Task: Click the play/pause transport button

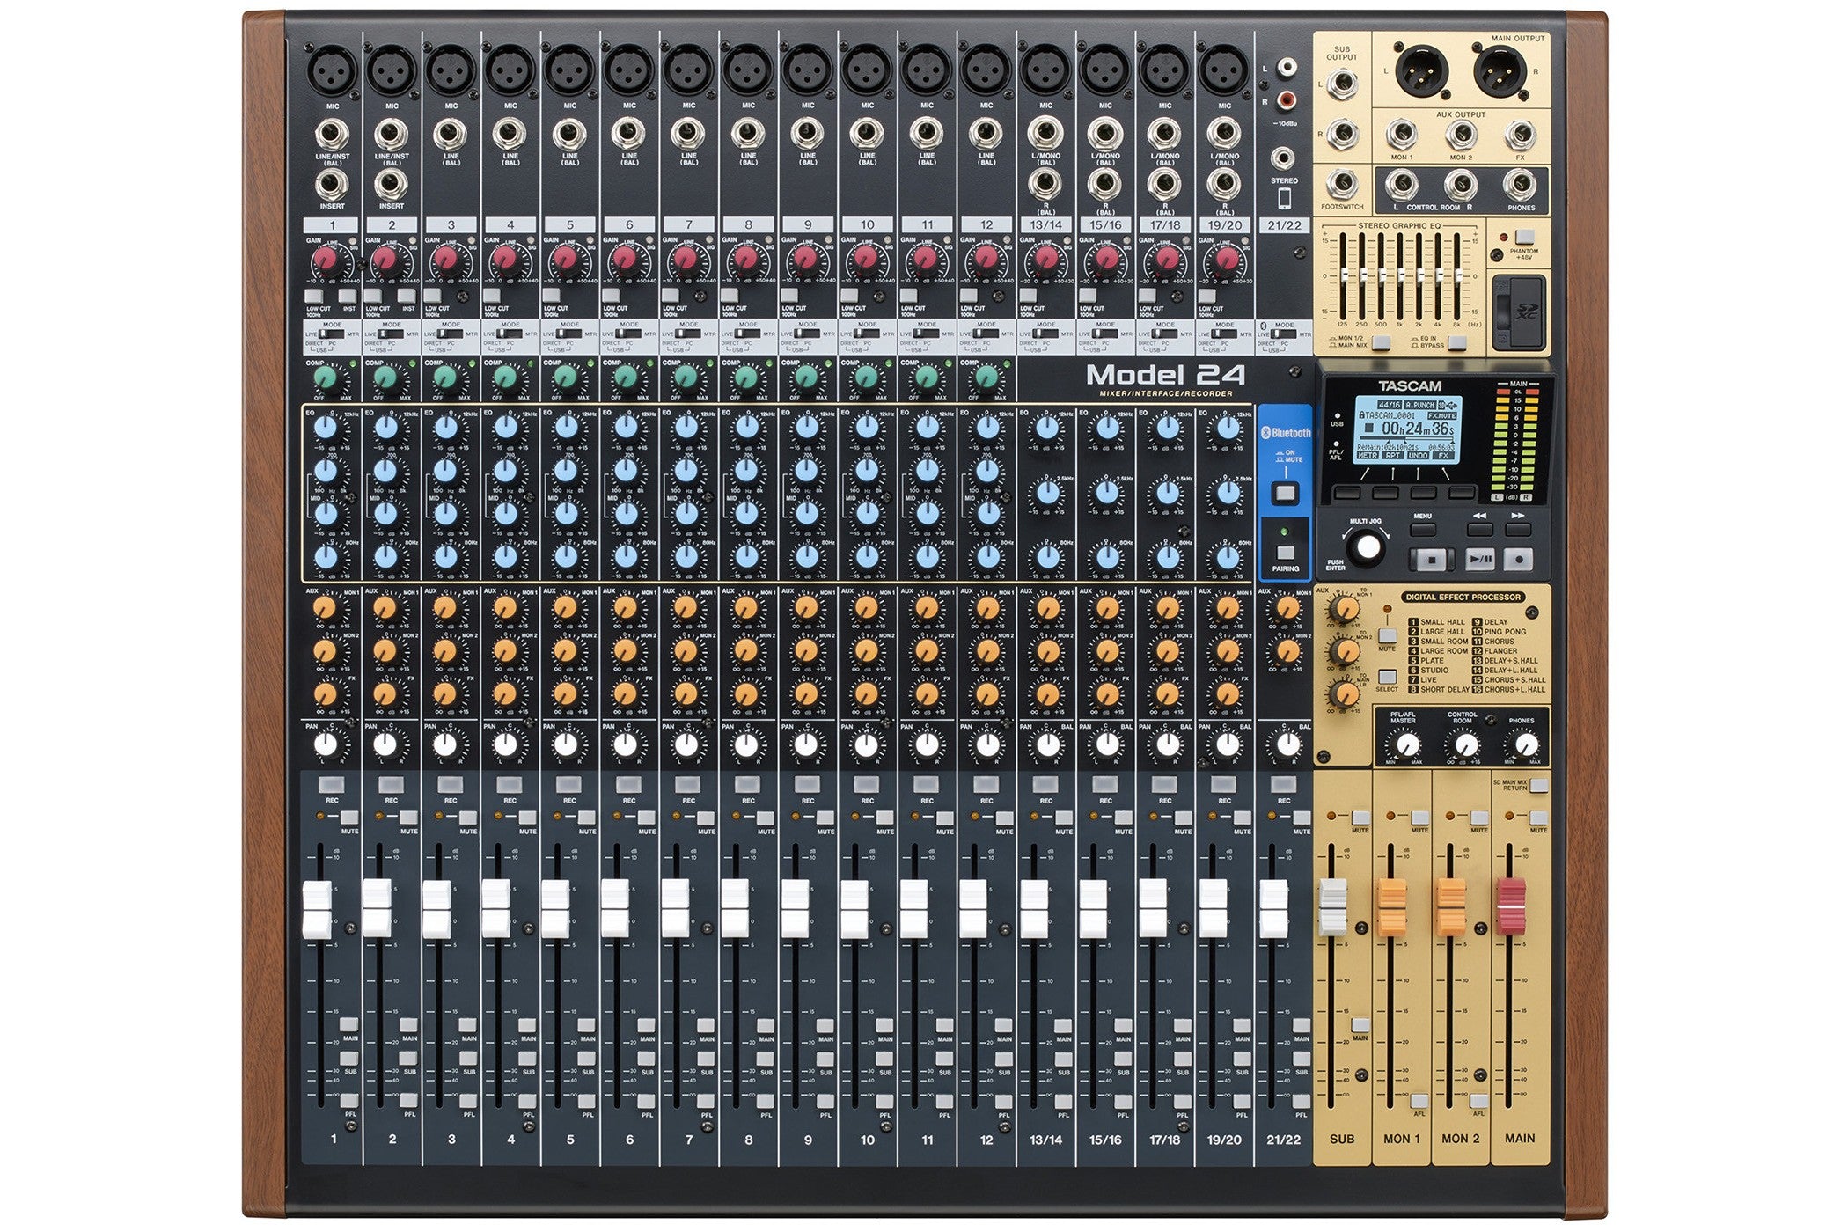Action: 1479,558
